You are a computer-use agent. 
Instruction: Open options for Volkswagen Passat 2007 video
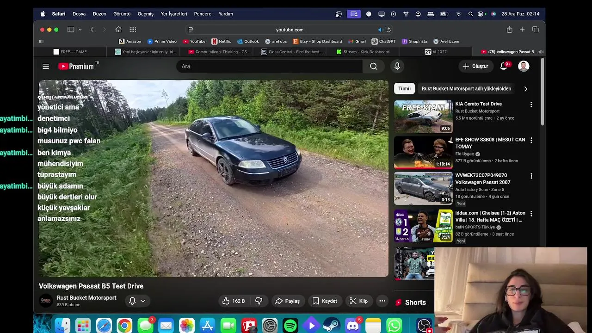[x=531, y=176]
